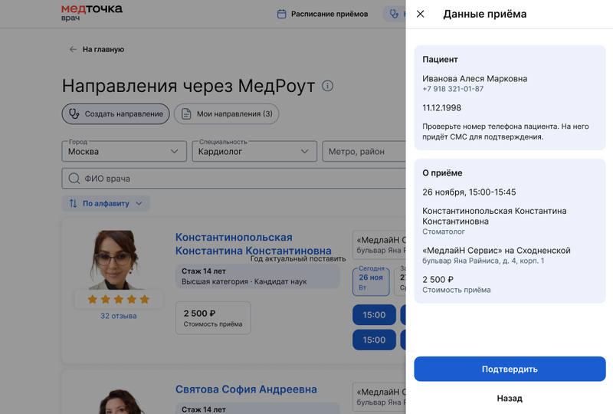Click the 2 500 ₽ Стоимость приёма card

pos(213,317)
